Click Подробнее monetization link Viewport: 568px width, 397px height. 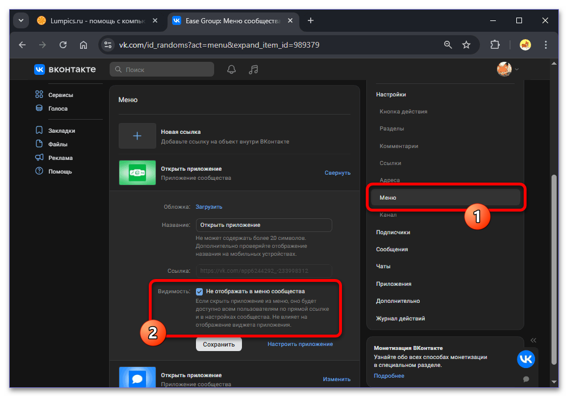point(389,375)
